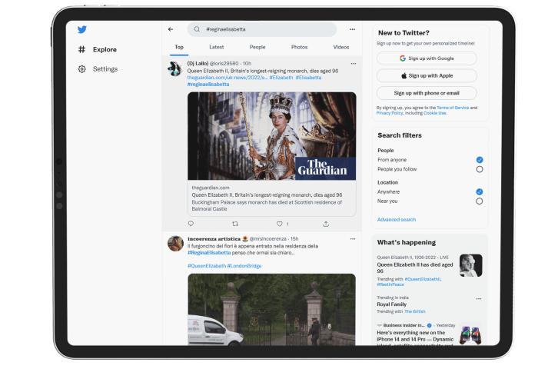The image size is (548, 369).
Task: Open the iPhone 14 Business Insider story
Action: [x=415, y=336]
